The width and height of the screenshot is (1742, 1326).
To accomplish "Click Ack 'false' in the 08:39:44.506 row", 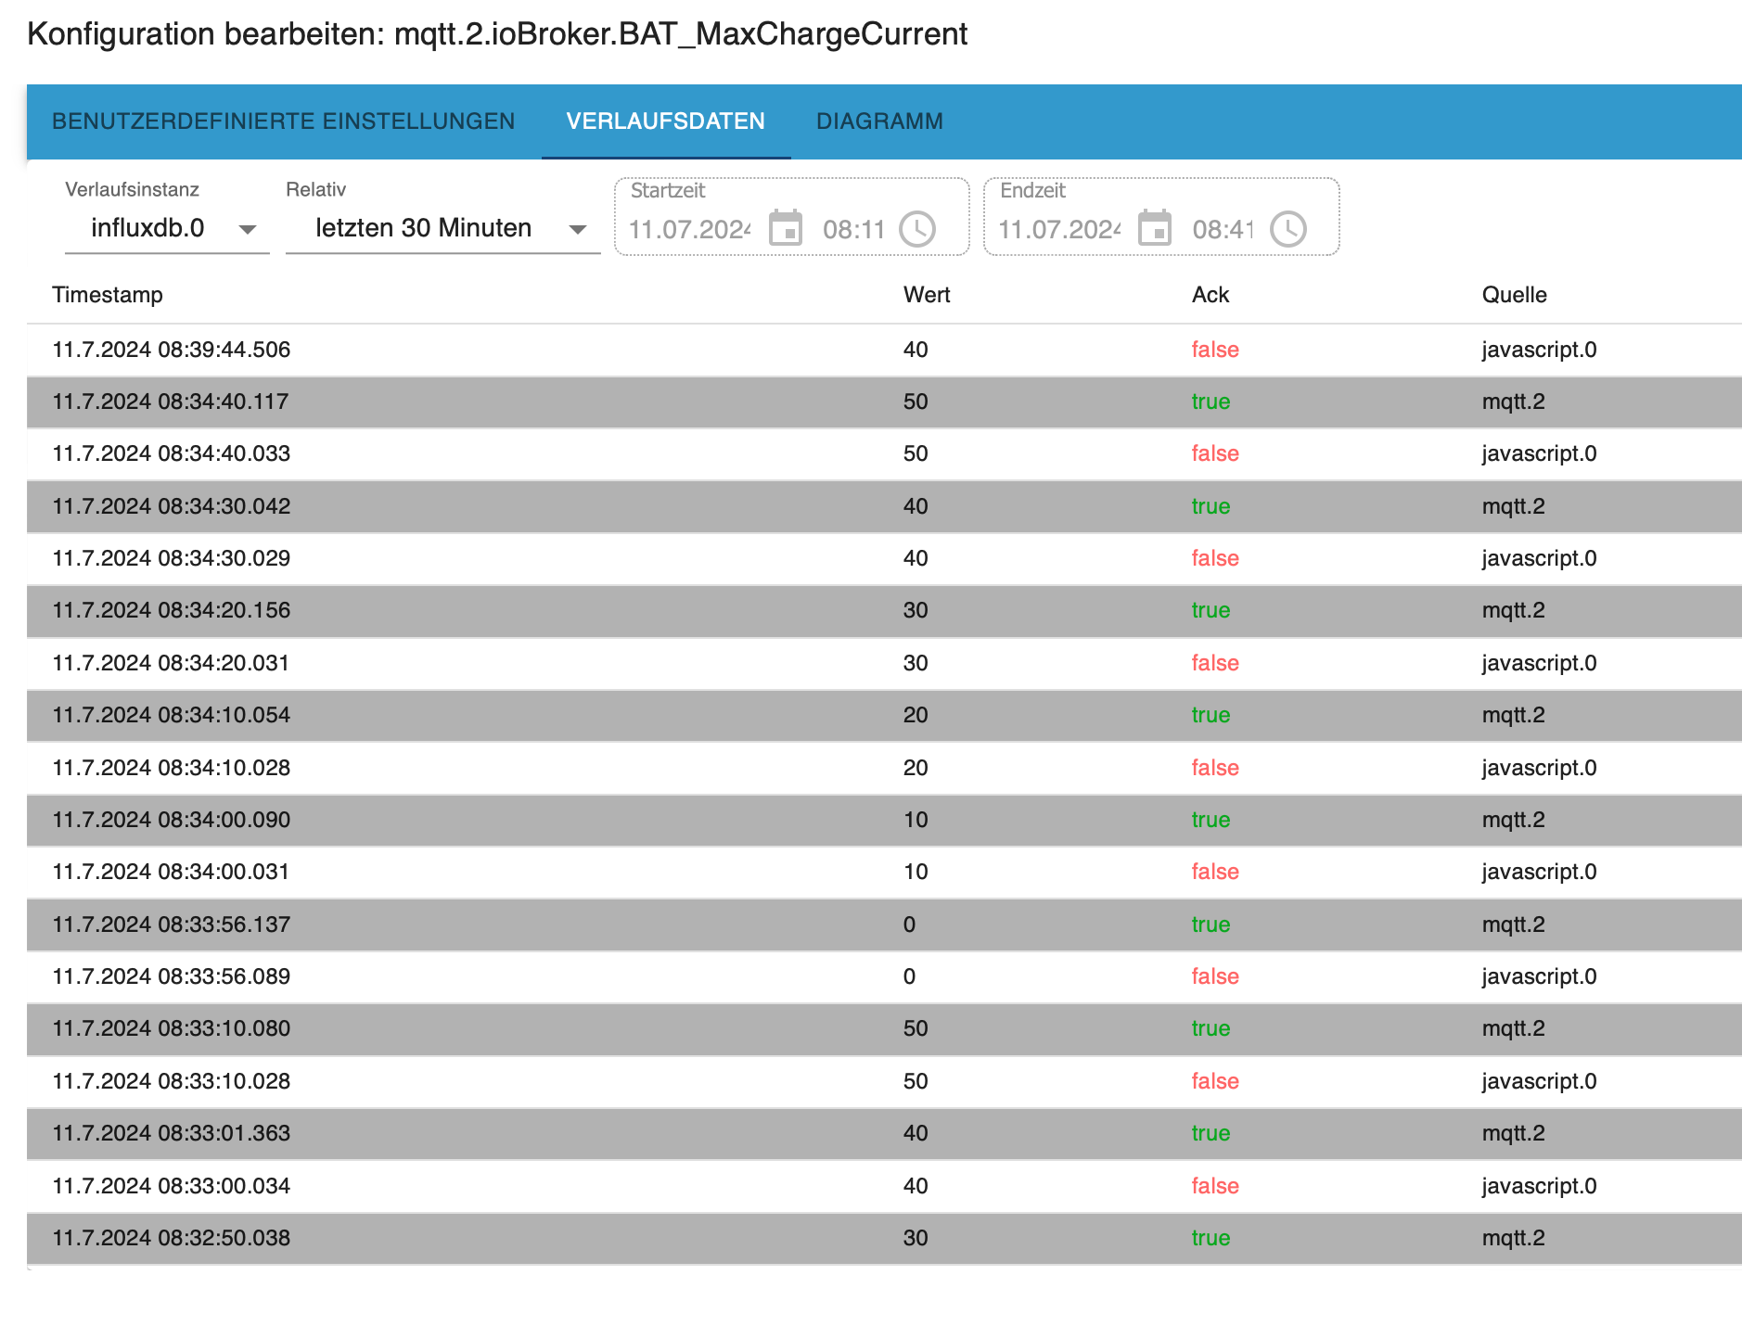I will click(x=1215, y=350).
